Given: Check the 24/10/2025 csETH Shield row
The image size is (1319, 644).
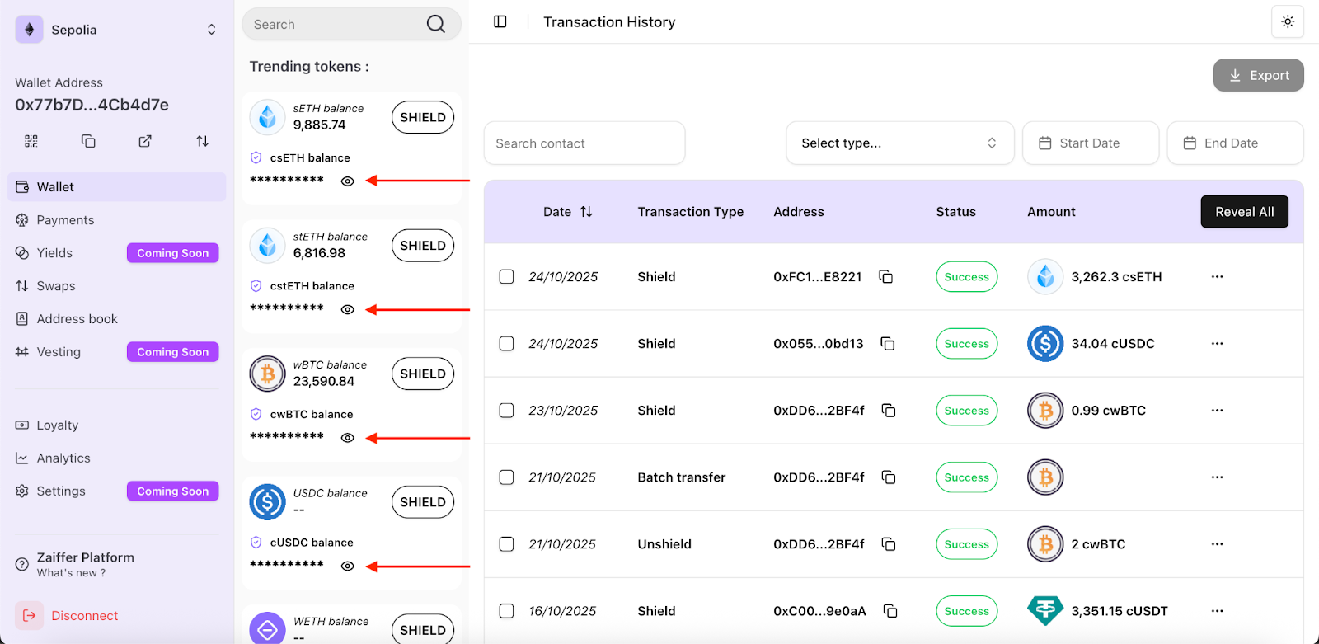Looking at the screenshot, I should tap(507, 277).
